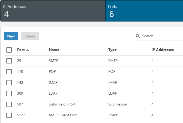
Task: Switch to the IP Addresses tab
Action: [53, 11]
